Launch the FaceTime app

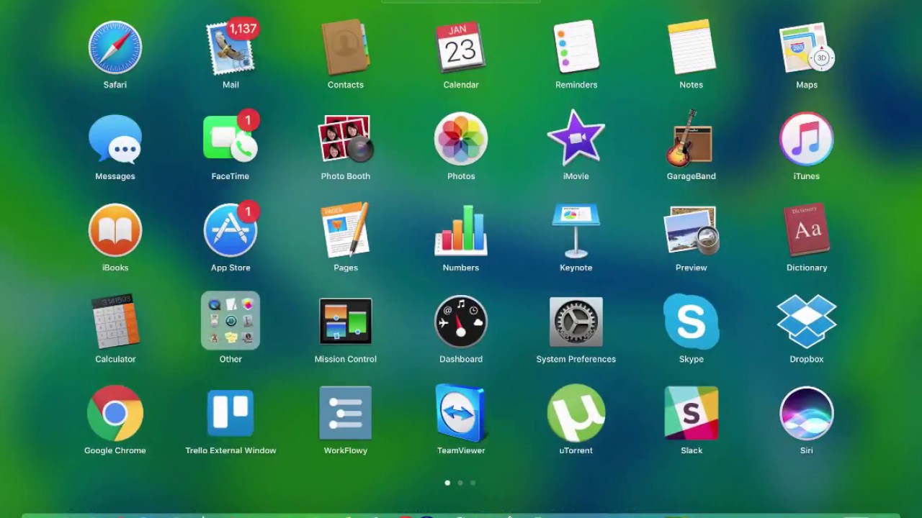pyautogui.click(x=230, y=139)
